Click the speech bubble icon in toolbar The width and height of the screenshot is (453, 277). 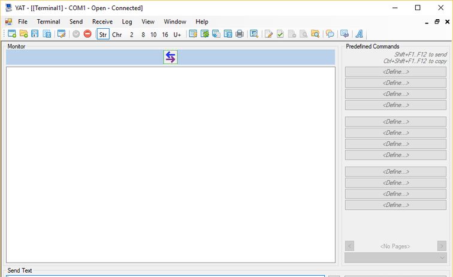330,34
